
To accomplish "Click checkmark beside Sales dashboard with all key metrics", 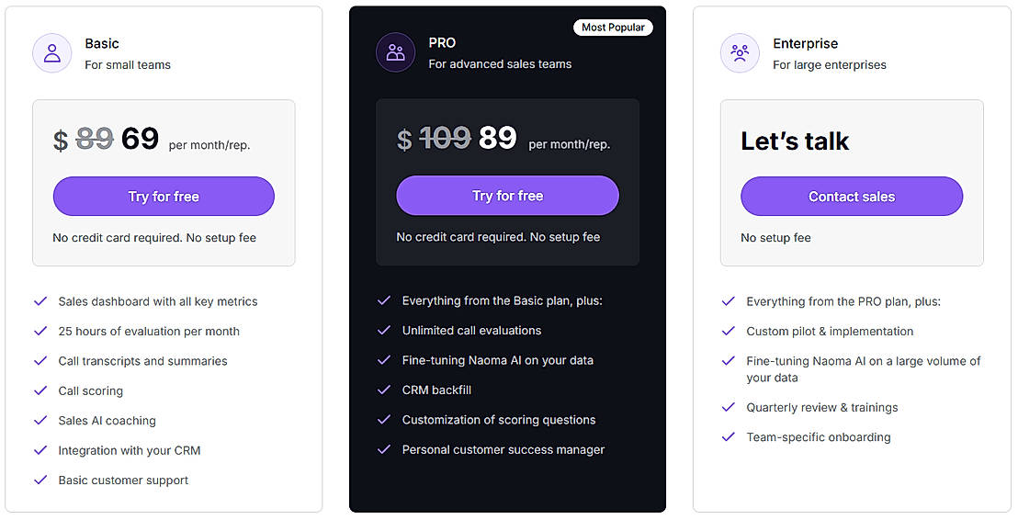I will pyautogui.click(x=40, y=301).
